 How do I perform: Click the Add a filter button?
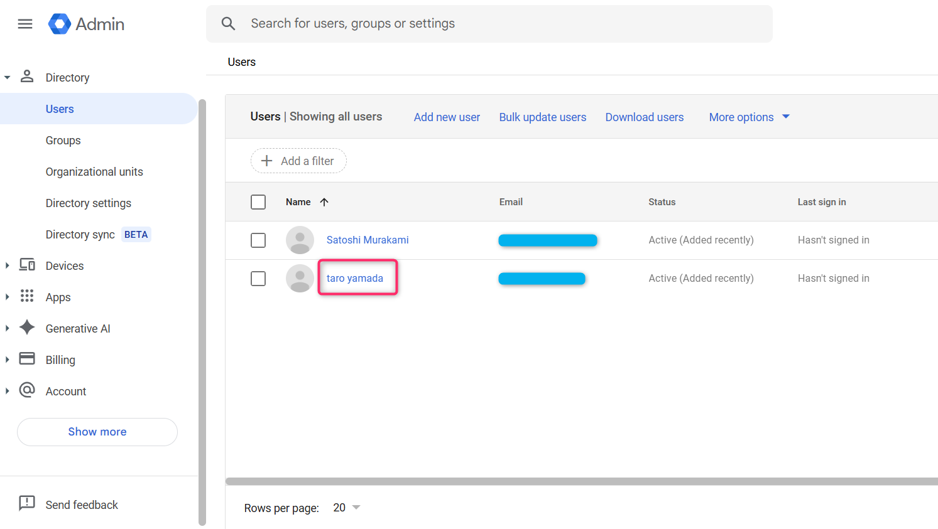(x=298, y=161)
